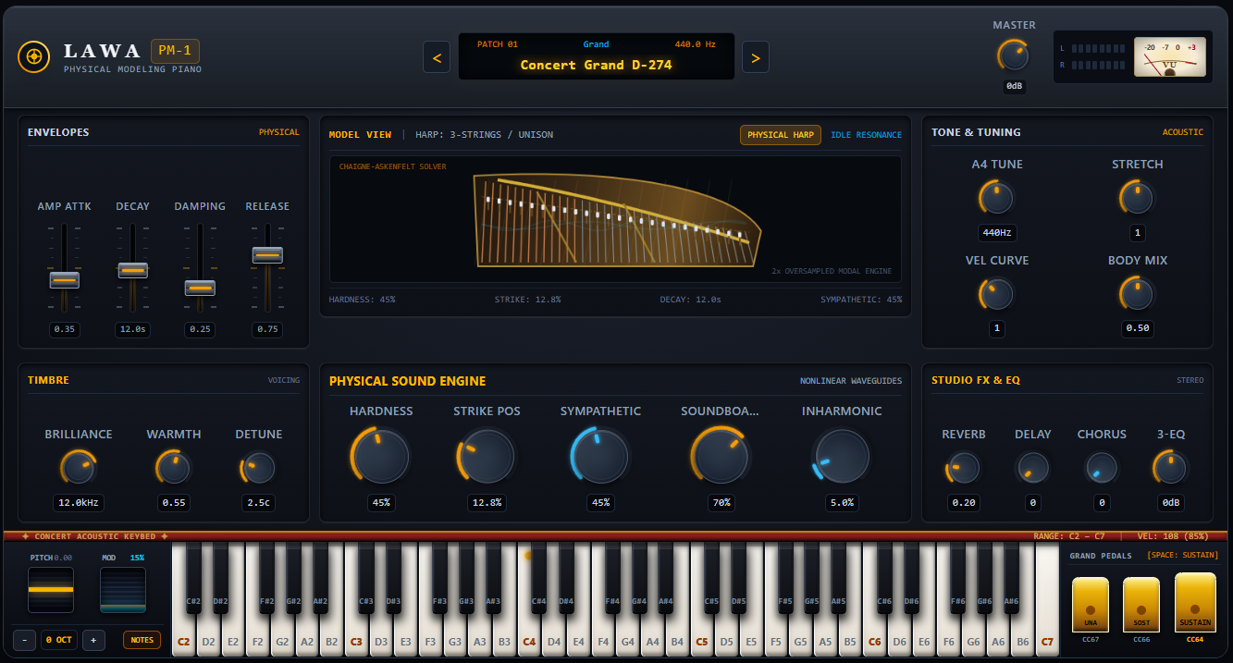Screen dimensions: 1233x663
Task: Click the DECAY fader handle
Action: (132, 270)
